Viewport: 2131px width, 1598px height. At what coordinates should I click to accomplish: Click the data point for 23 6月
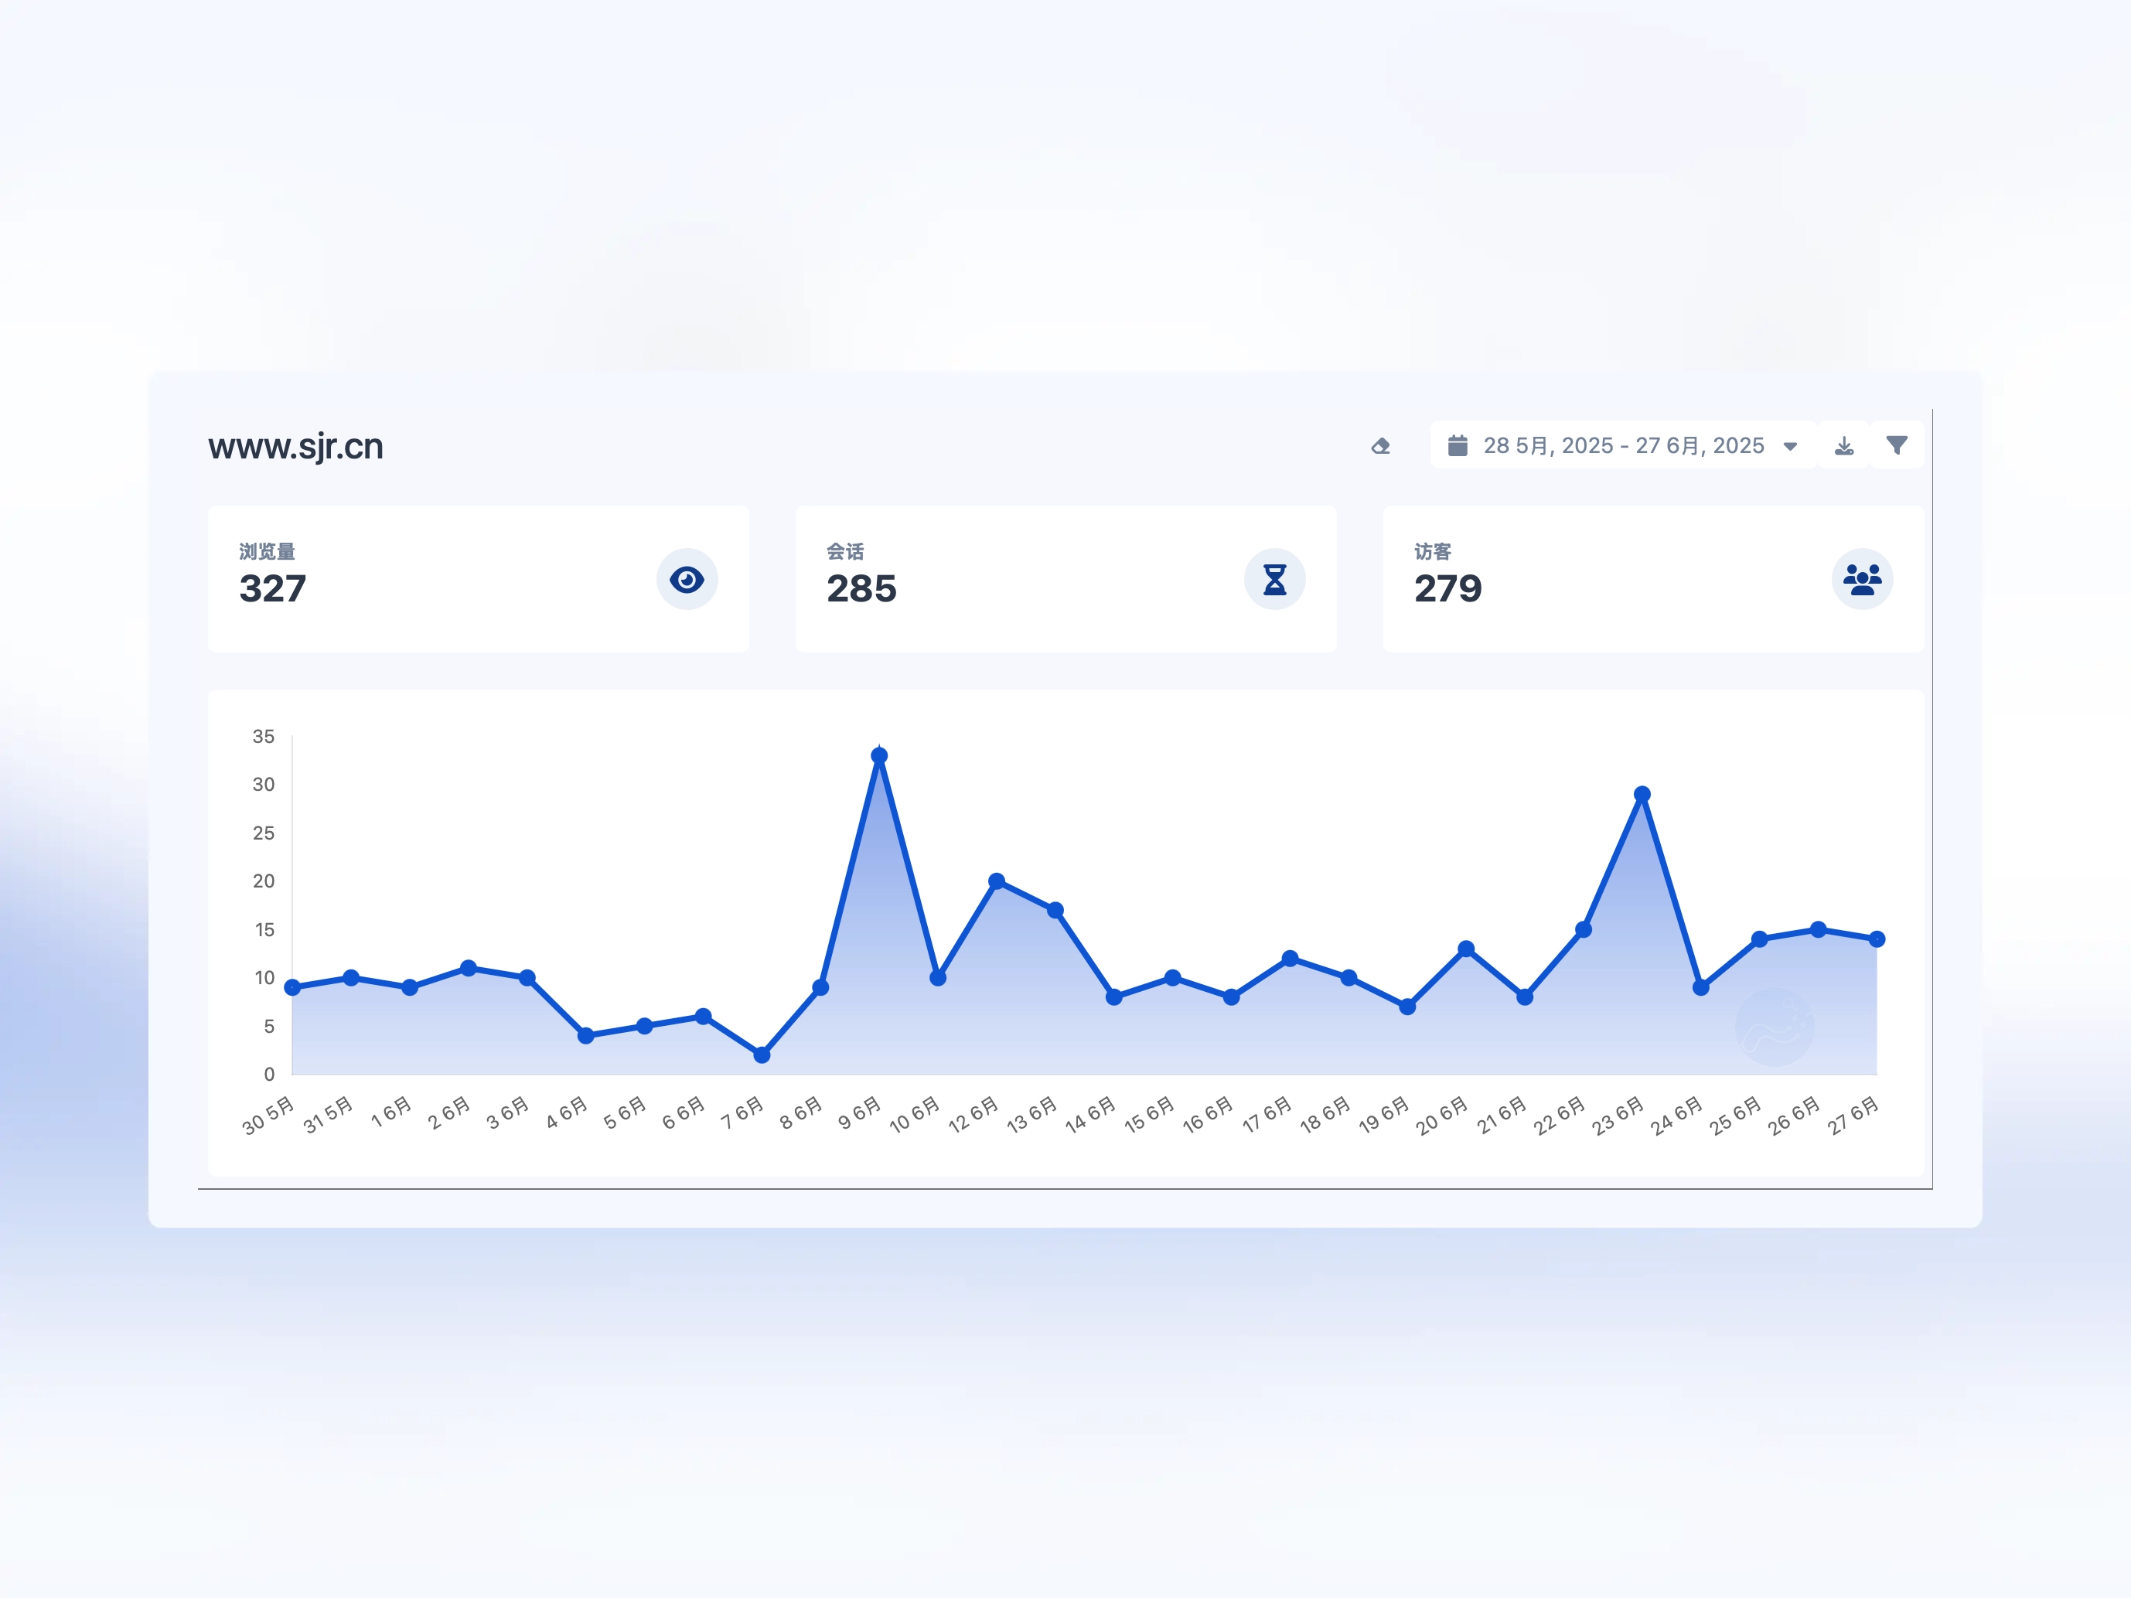click(x=1642, y=795)
